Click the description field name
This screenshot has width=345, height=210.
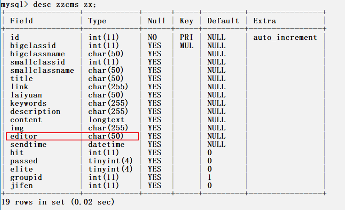(35, 112)
